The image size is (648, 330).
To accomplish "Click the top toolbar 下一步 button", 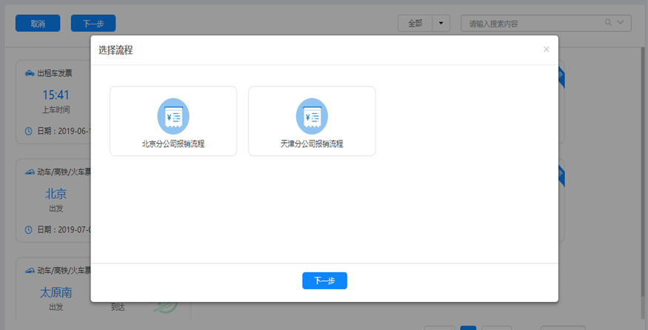I will pos(93,24).
